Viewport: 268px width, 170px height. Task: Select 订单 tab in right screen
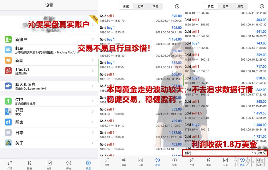click(x=225, y=6)
